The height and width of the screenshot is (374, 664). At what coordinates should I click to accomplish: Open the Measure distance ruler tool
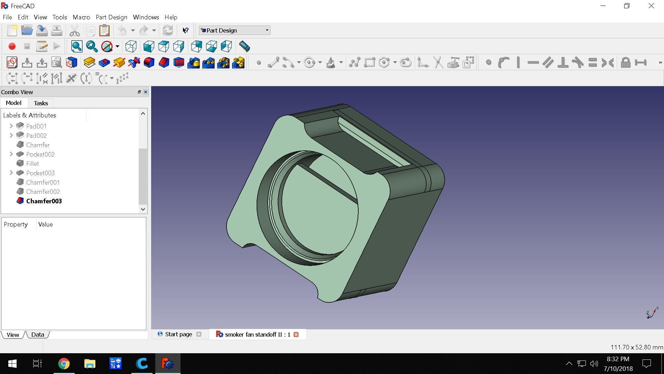coord(244,46)
